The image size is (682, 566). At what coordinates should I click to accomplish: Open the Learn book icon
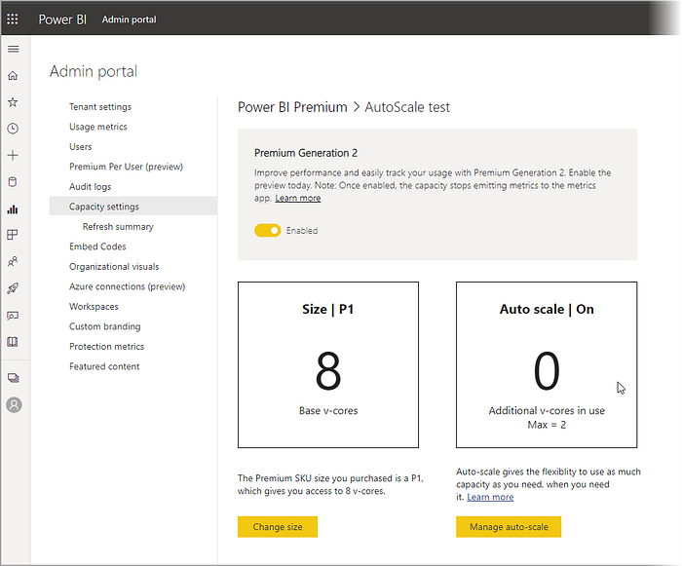click(13, 342)
